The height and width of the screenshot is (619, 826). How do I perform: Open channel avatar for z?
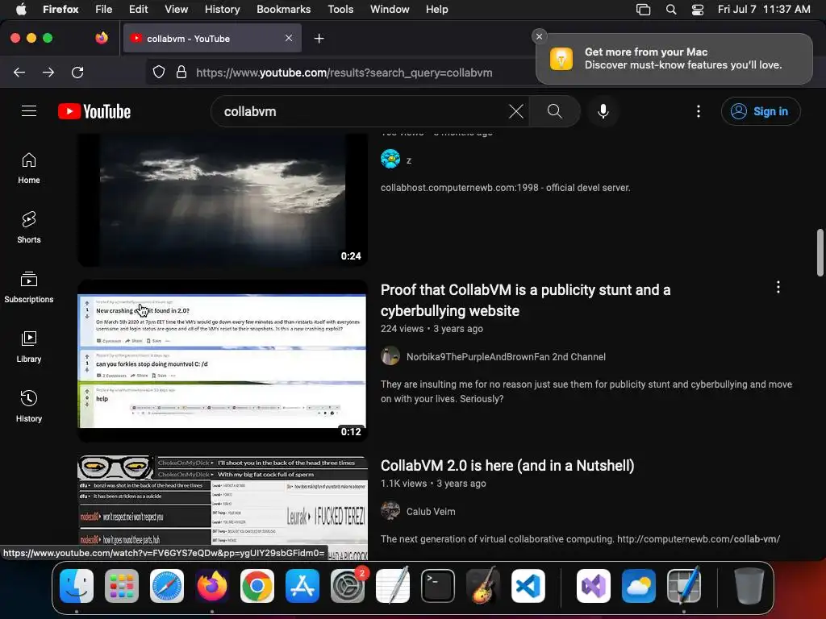point(390,159)
